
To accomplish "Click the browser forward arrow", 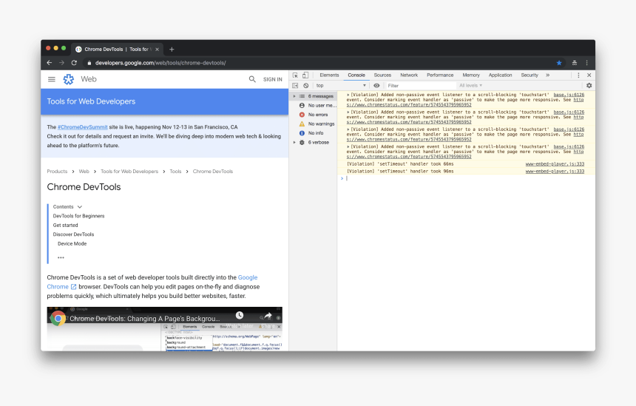I will coord(61,63).
